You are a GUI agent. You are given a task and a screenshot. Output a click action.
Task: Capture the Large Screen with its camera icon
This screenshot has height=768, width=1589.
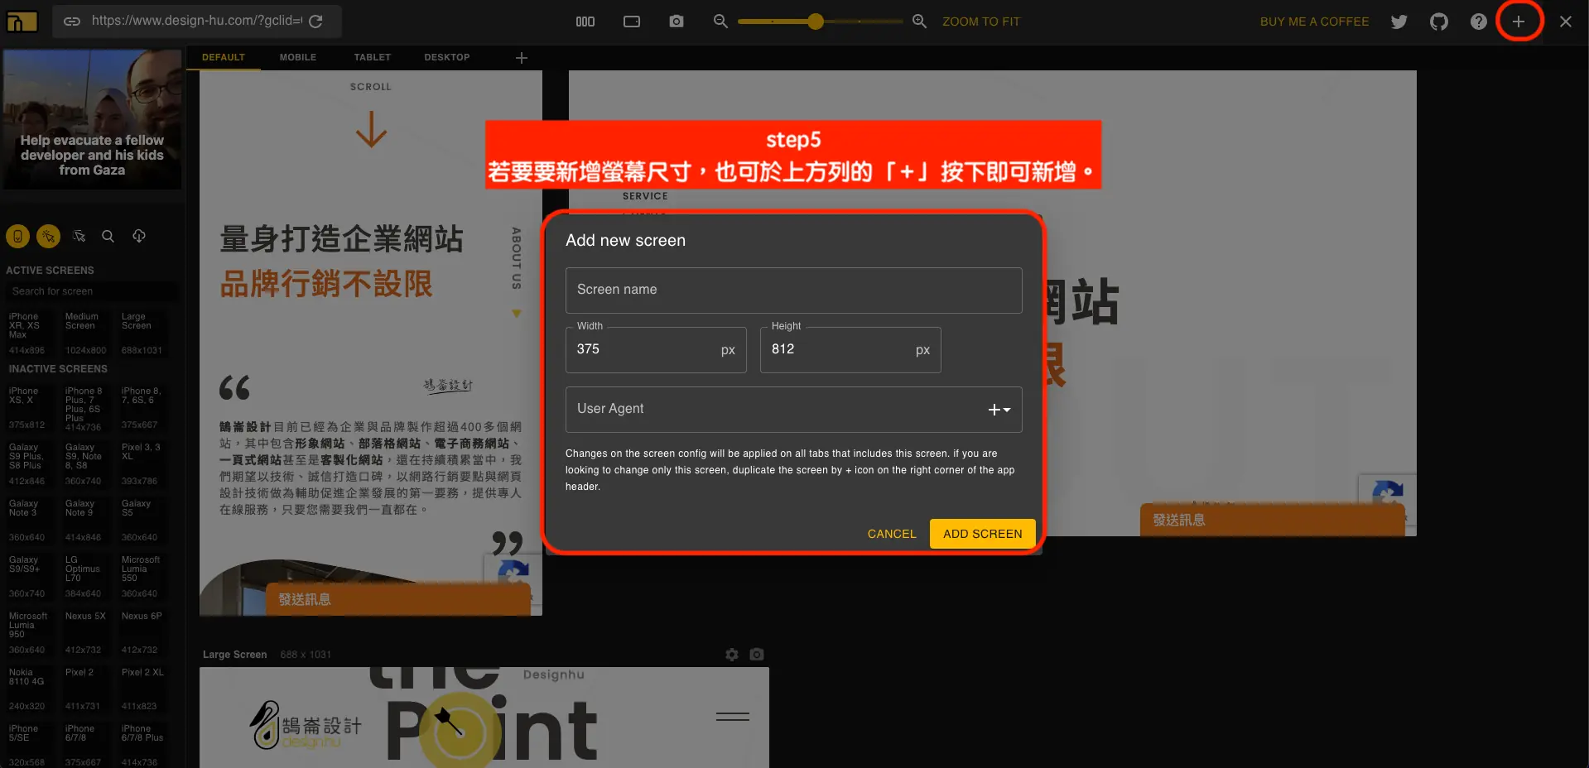pos(757,655)
